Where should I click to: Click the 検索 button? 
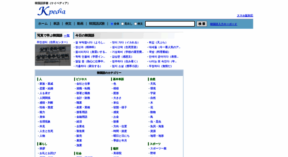[x=202, y=24]
